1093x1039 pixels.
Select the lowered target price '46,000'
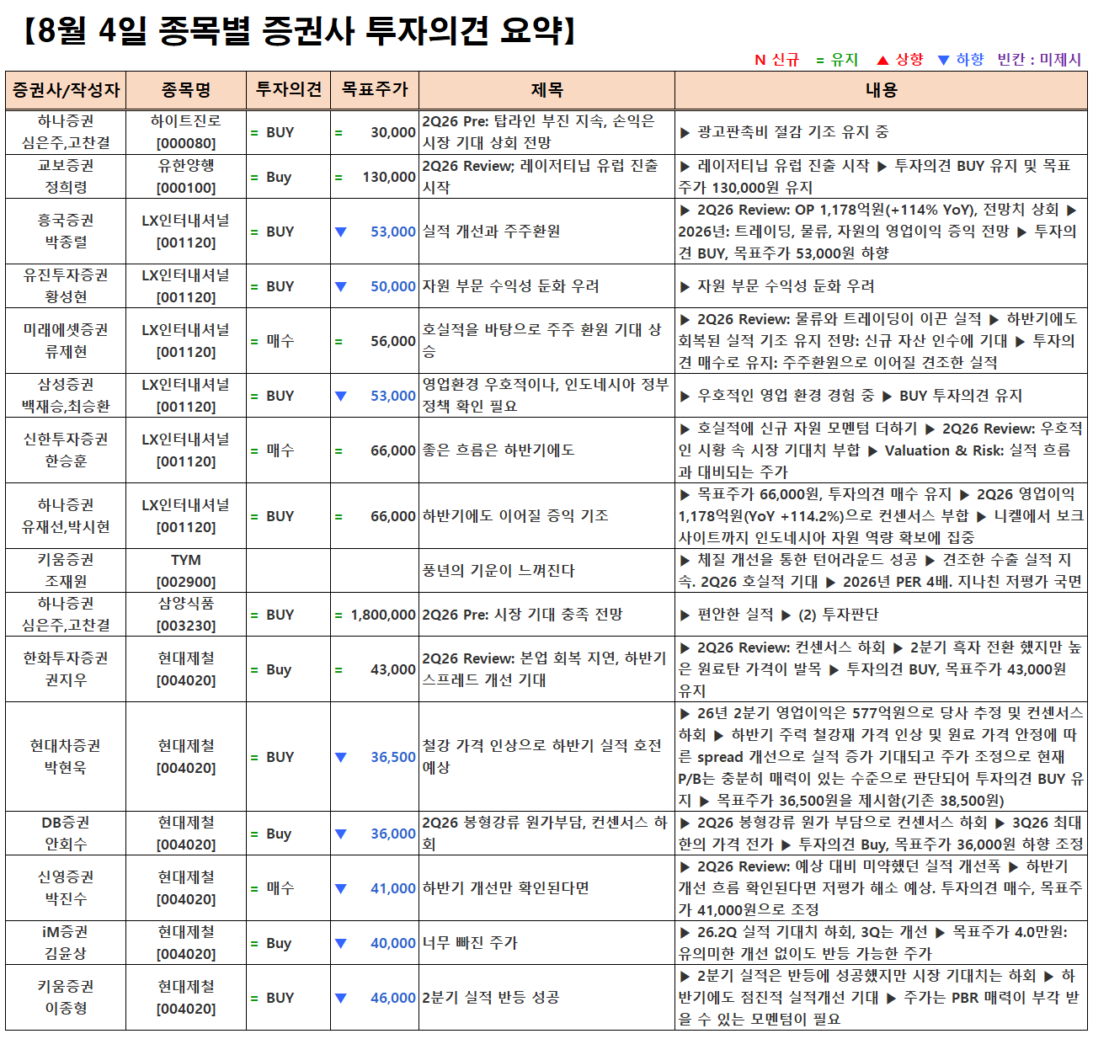coord(393,998)
